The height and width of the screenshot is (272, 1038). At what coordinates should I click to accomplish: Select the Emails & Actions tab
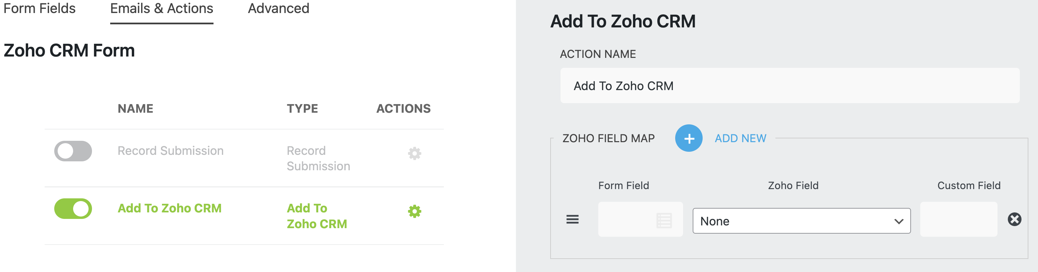point(161,9)
